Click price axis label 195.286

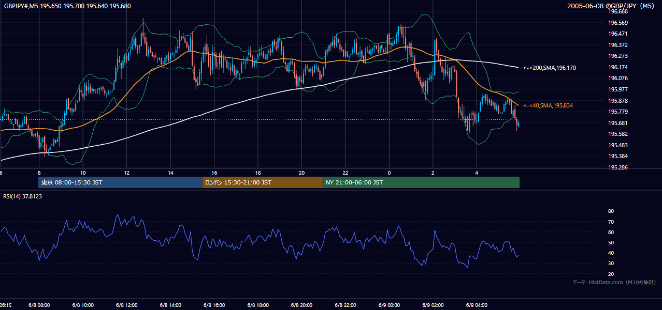[618, 167]
